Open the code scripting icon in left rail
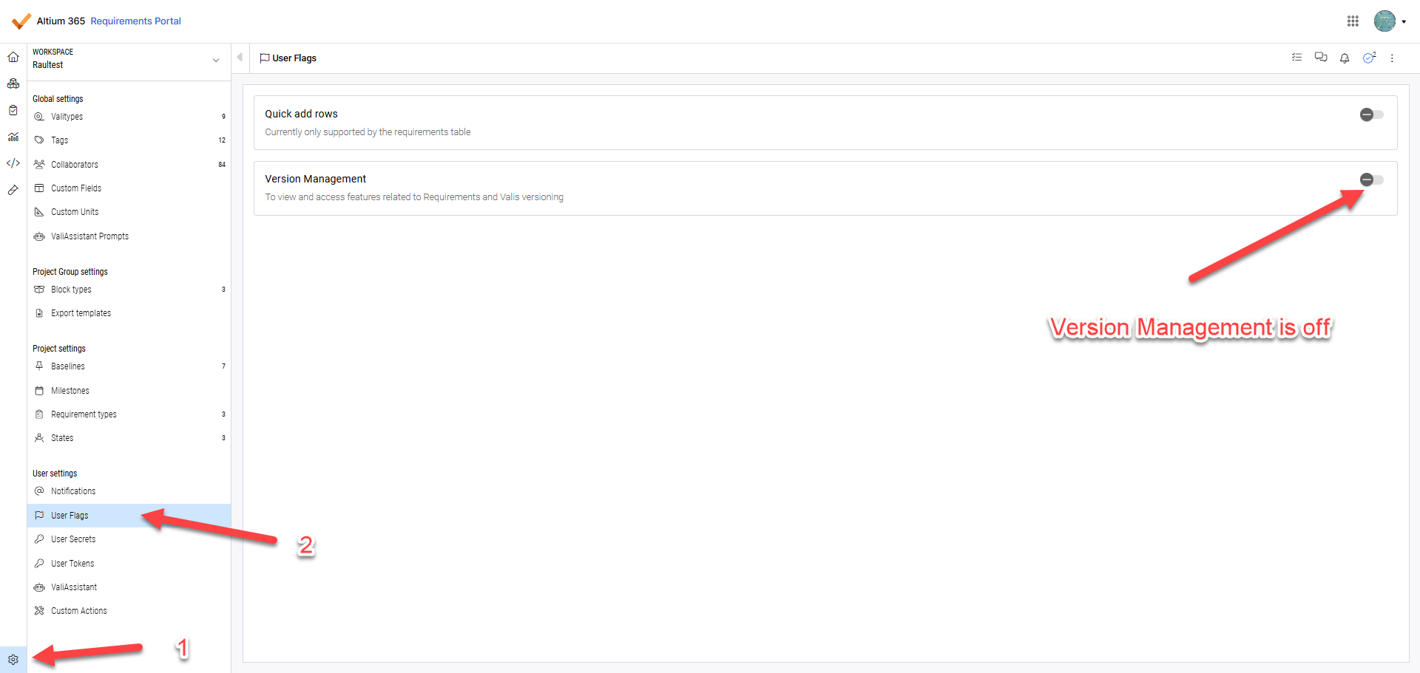This screenshot has width=1420, height=673. pos(13,163)
